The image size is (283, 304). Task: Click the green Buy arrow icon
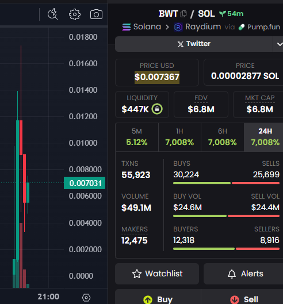click(x=148, y=300)
